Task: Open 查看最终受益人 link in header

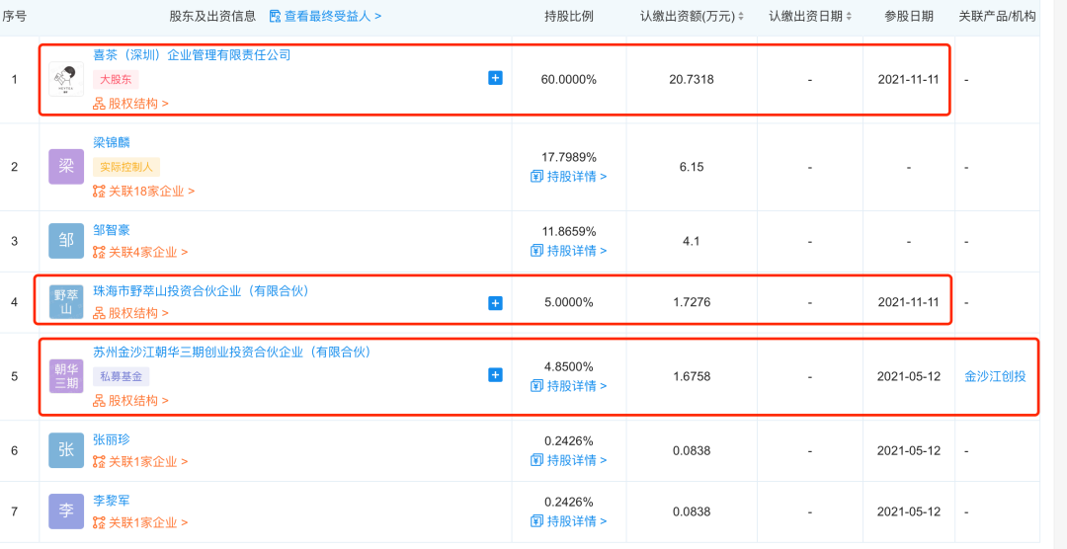Action: point(325,16)
